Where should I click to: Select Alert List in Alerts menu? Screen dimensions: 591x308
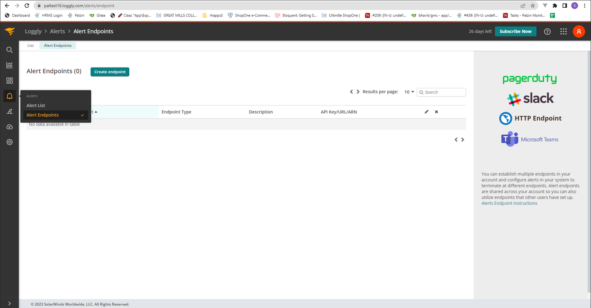(x=36, y=105)
